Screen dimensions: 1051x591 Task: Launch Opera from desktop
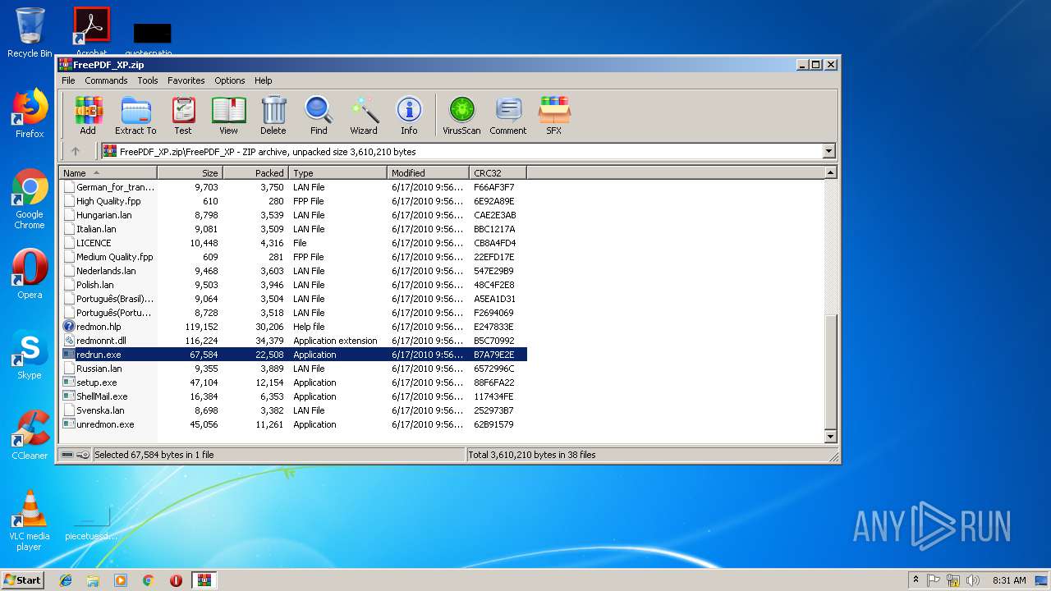pyautogui.click(x=30, y=274)
